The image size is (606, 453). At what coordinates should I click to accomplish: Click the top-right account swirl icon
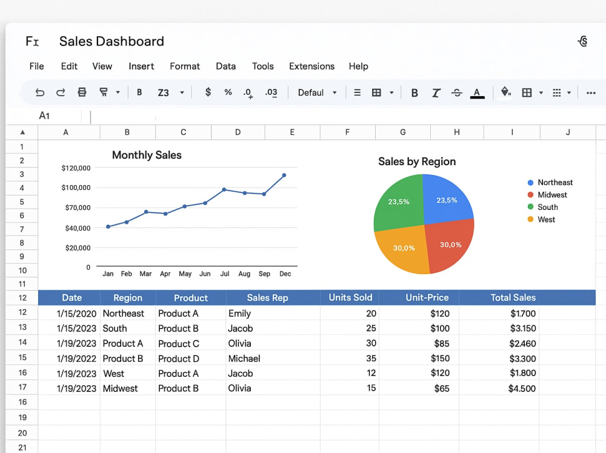click(x=583, y=41)
